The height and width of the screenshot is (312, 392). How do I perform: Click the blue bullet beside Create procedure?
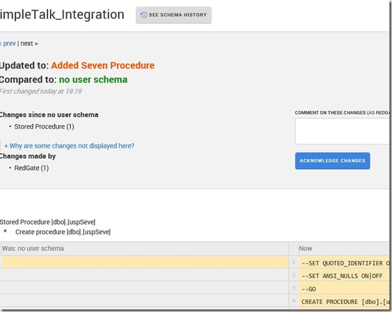pos(6,231)
